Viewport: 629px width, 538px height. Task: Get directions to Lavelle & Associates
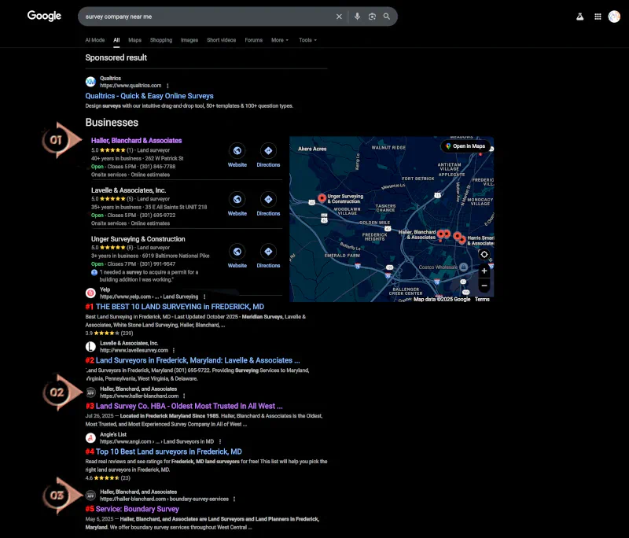tap(268, 200)
